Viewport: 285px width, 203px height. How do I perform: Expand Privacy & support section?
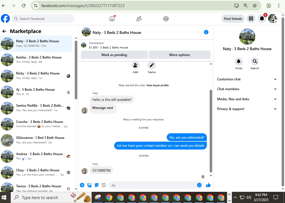247,109
